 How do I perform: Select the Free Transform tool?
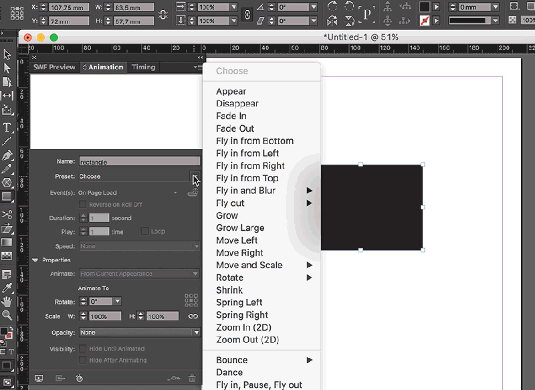(x=7, y=228)
